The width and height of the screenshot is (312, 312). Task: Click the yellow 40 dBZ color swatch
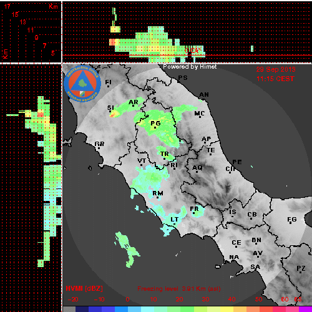coord(227,309)
